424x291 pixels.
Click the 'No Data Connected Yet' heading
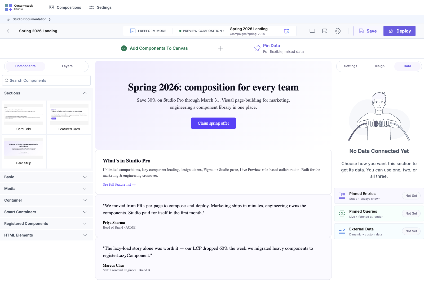[x=379, y=151]
